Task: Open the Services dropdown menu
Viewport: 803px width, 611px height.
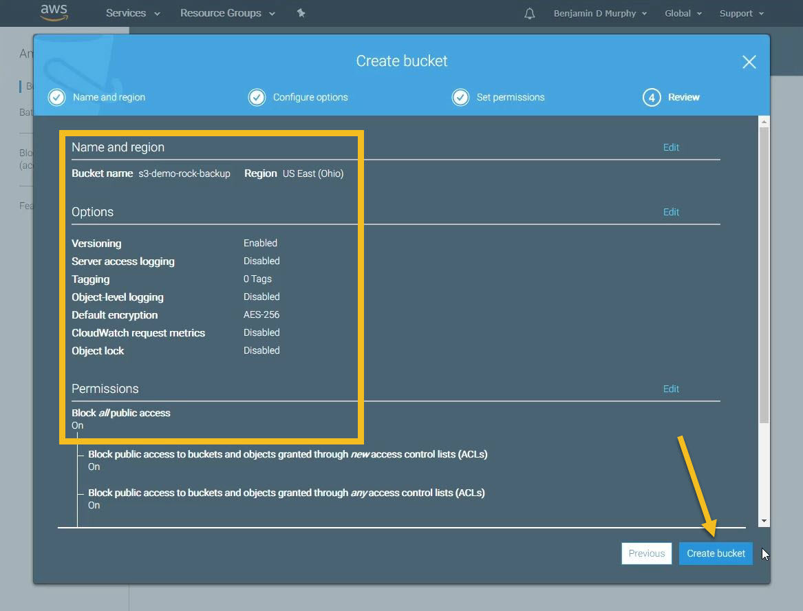Action: [x=133, y=13]
